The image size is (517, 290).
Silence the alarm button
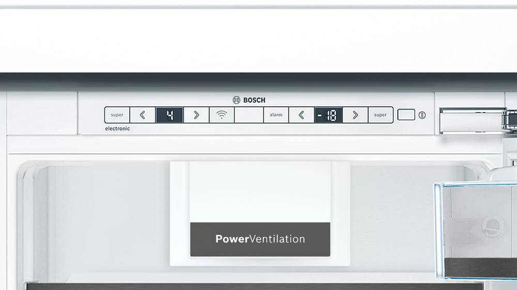pos(276,115)
